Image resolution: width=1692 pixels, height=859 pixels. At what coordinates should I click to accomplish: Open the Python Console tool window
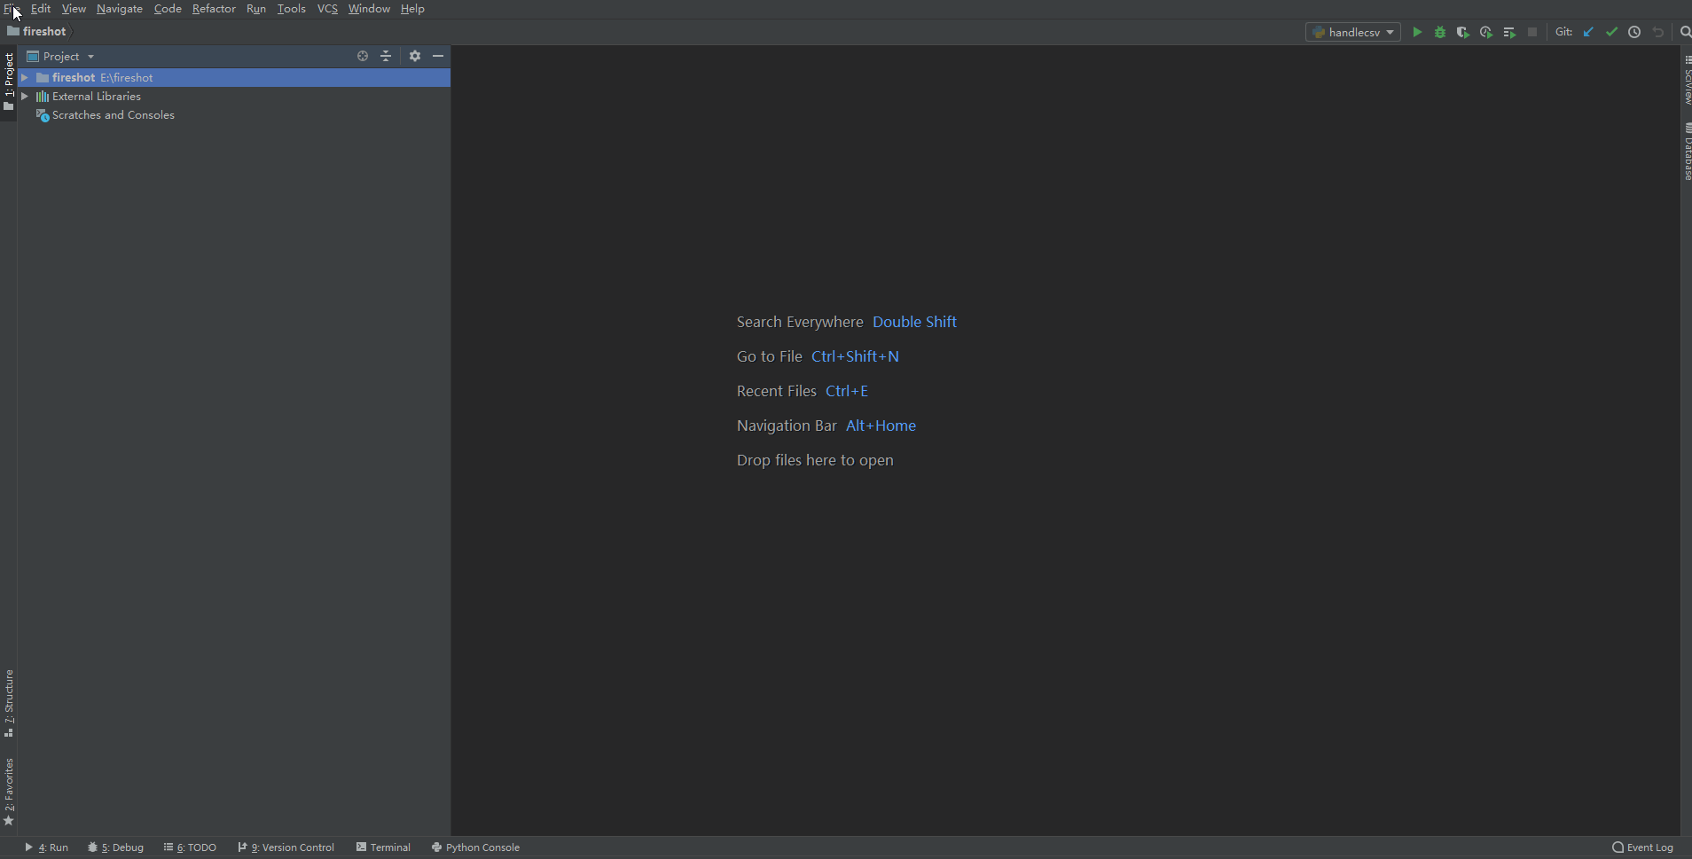click(x=475, y=847)
